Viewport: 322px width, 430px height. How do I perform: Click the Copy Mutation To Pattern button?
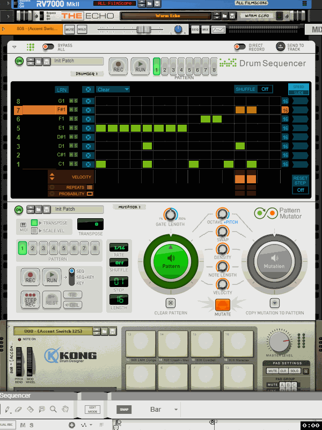pos(275,303)
